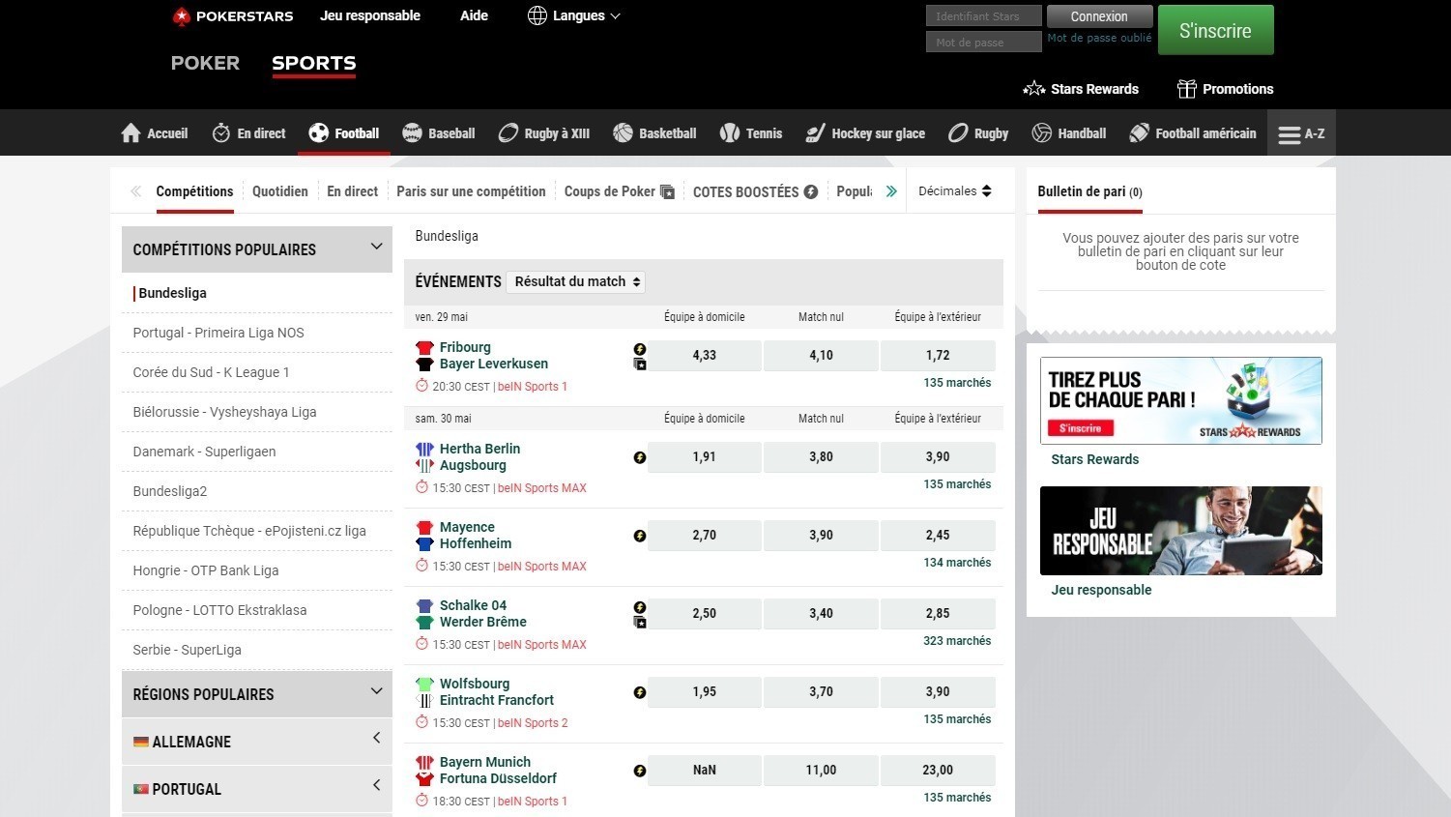Image resolution: width=1451 pixels, height=817 pixels.
Task: Open Paris sur une compétition tab
Action: coord(471,191)
